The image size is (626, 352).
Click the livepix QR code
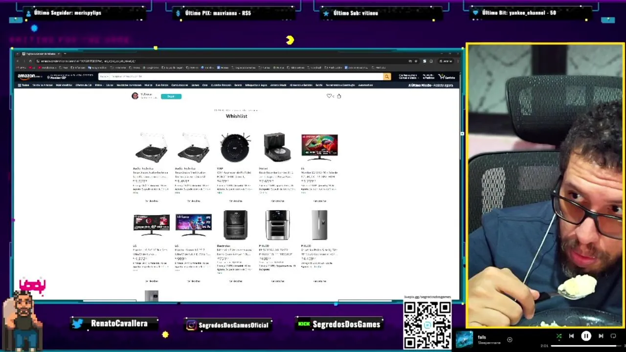(427, 326)
